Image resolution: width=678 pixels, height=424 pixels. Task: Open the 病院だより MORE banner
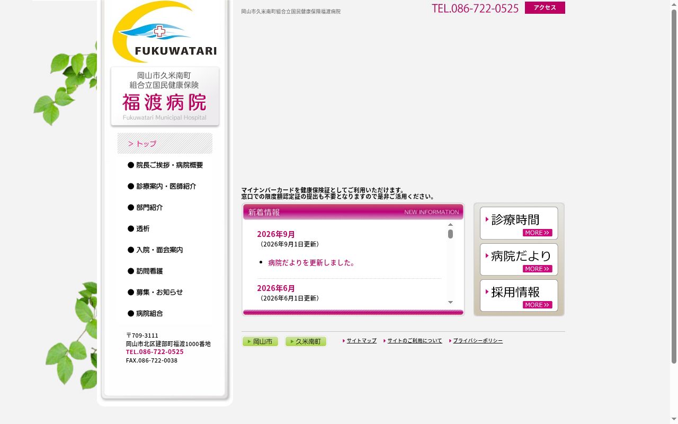pyautogui.click(x=519, y=260)
